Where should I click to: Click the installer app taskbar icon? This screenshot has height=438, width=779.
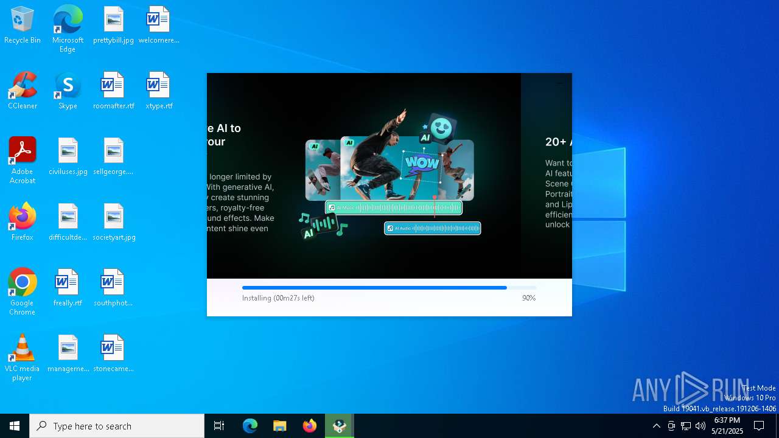[340, 426]
